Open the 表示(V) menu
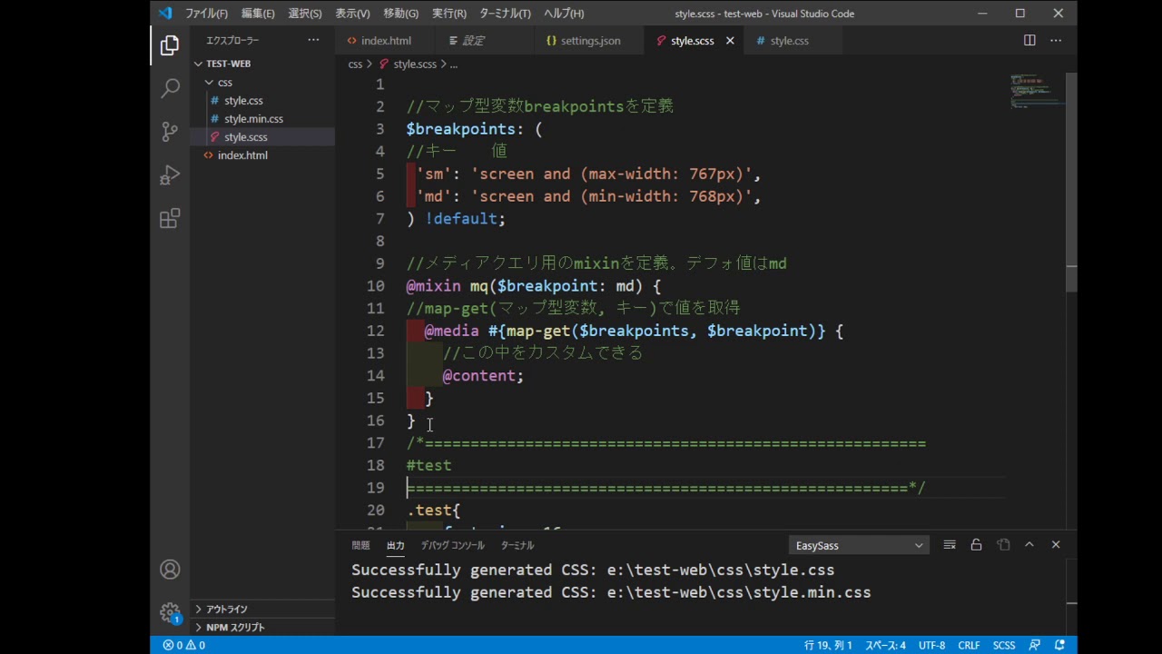 point(352,13)
